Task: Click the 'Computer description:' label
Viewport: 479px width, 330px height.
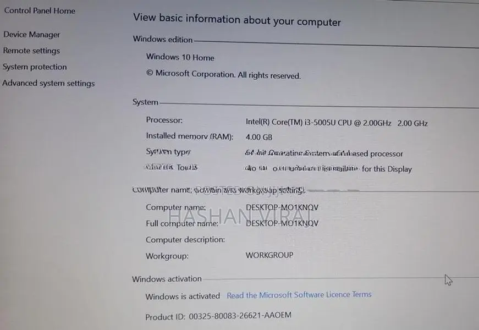Action: (185, 240)
